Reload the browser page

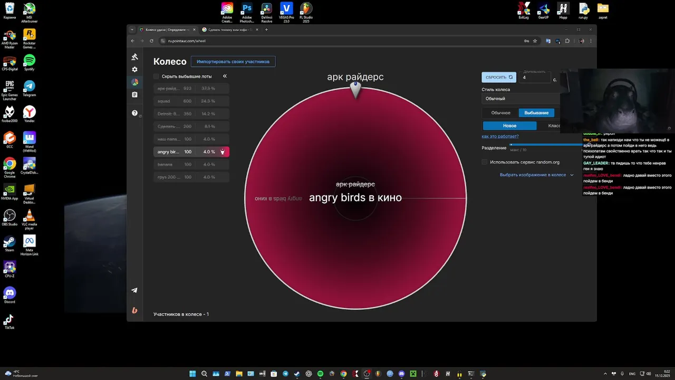(x=151, y=41)
